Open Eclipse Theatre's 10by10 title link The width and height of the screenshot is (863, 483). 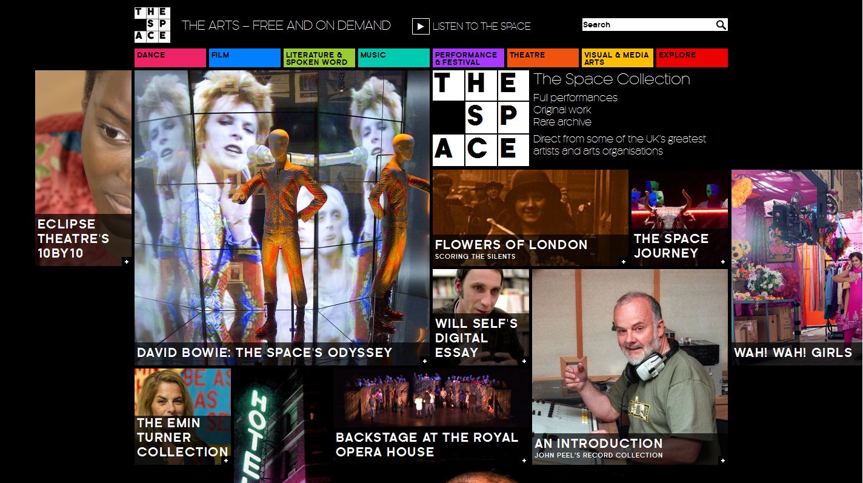[x=73, y=239]
